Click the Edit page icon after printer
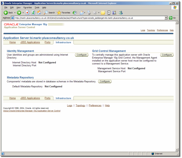Viewport: 182px width, 158px height. coord(95,13)
